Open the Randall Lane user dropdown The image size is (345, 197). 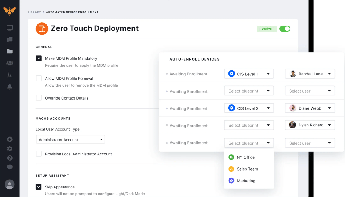[310, 74]
